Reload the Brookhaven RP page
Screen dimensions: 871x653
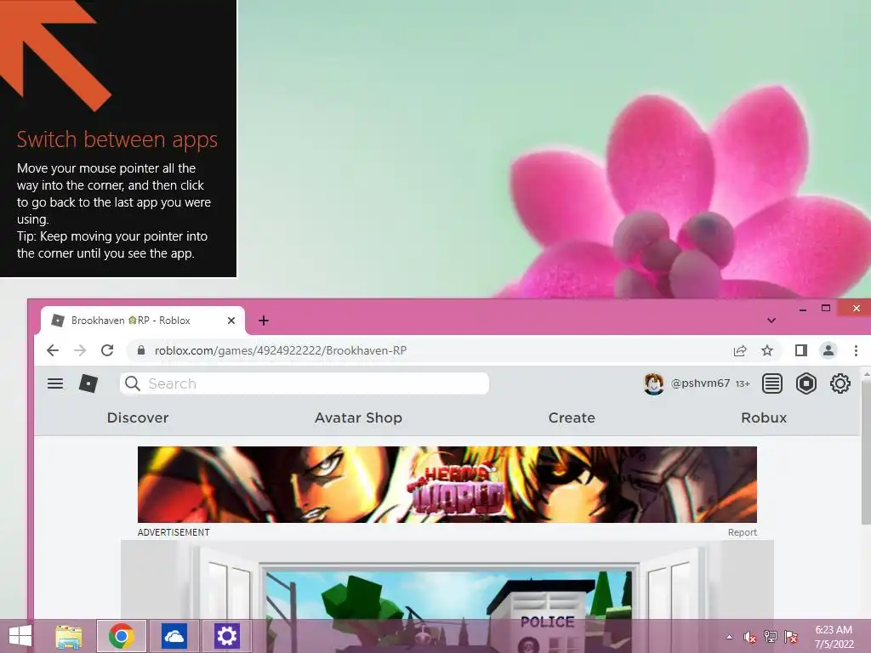point(107,350)
